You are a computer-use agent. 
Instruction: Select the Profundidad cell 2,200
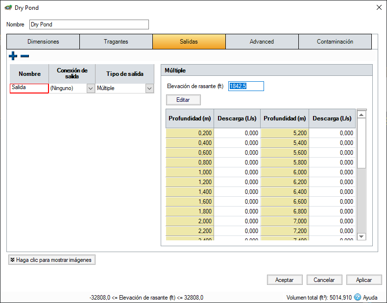(x=190, y=231)
